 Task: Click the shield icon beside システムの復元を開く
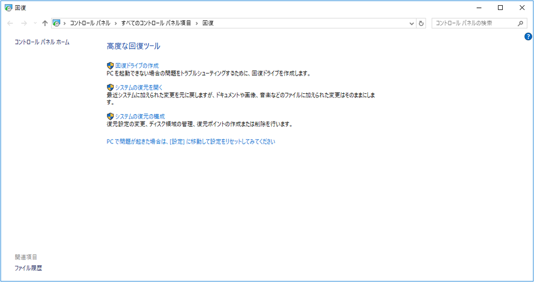(110, 87)
